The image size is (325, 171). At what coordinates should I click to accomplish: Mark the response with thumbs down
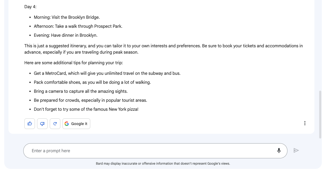[42, 124]
